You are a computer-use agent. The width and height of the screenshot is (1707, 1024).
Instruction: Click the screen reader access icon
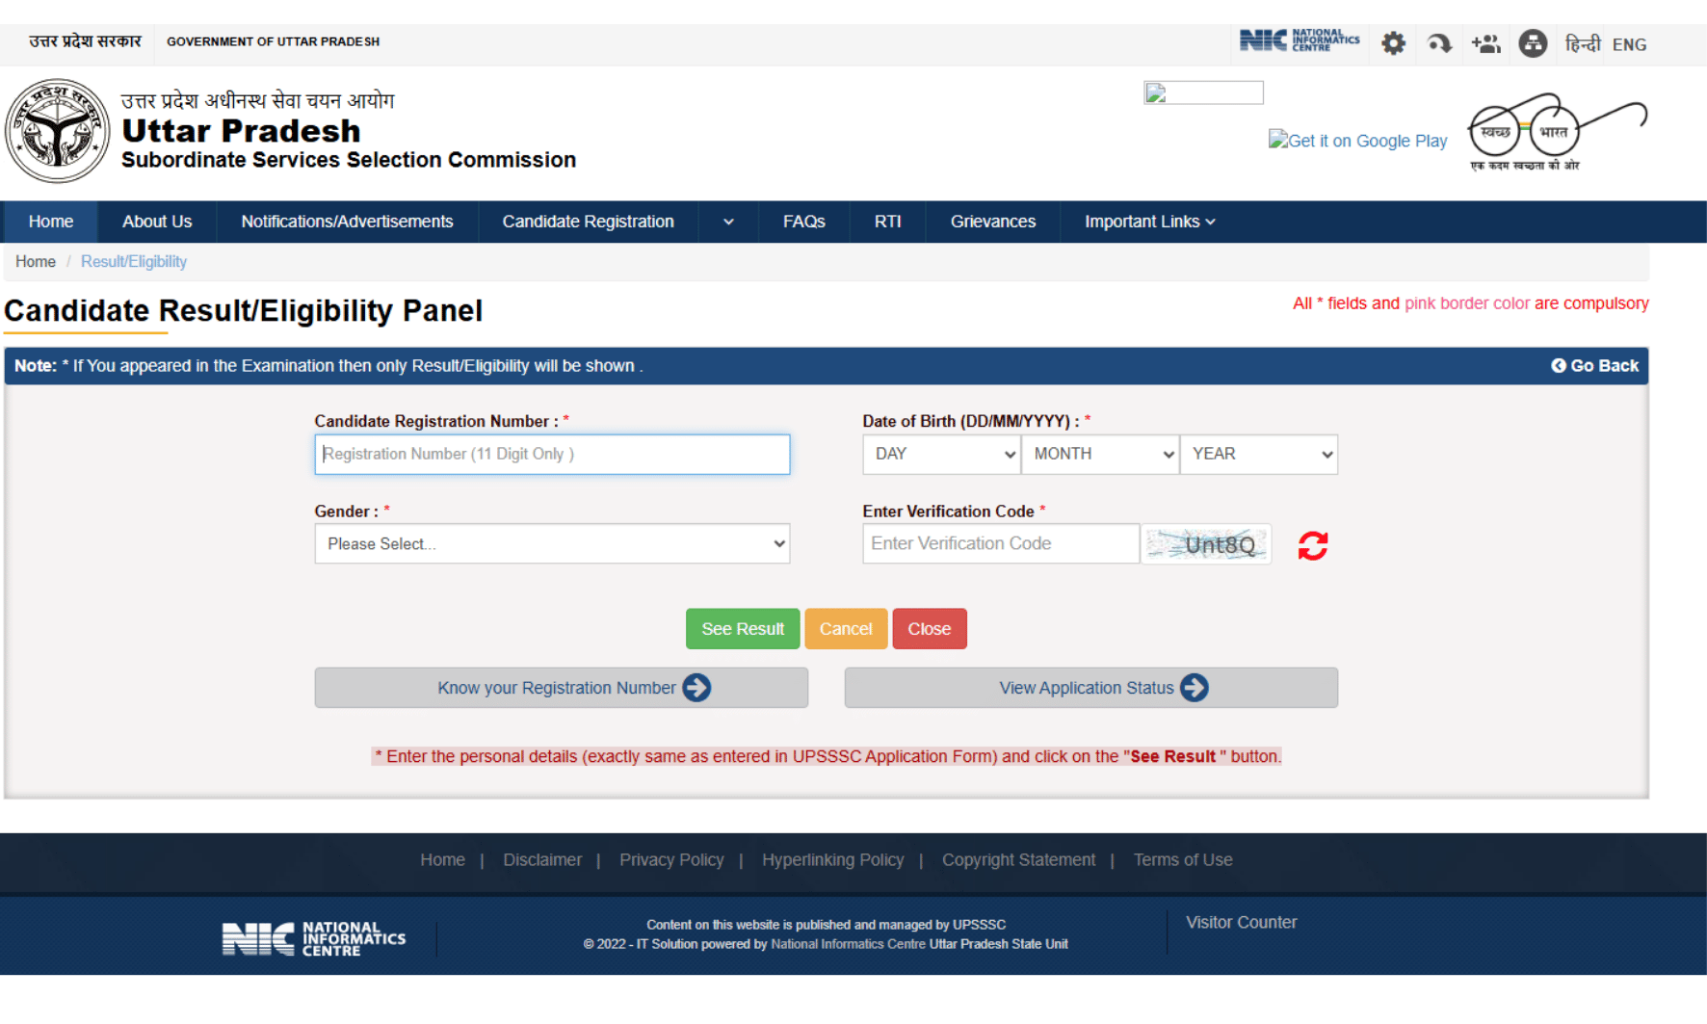pos(1439,43)
